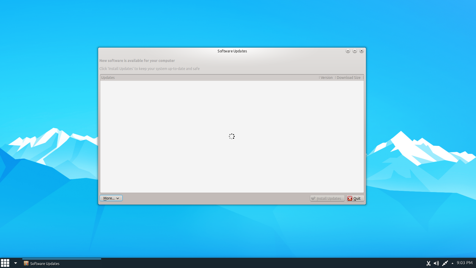Sort by the Version column header
This screenshot has height=268, width=476.
[x=326, y=78]
